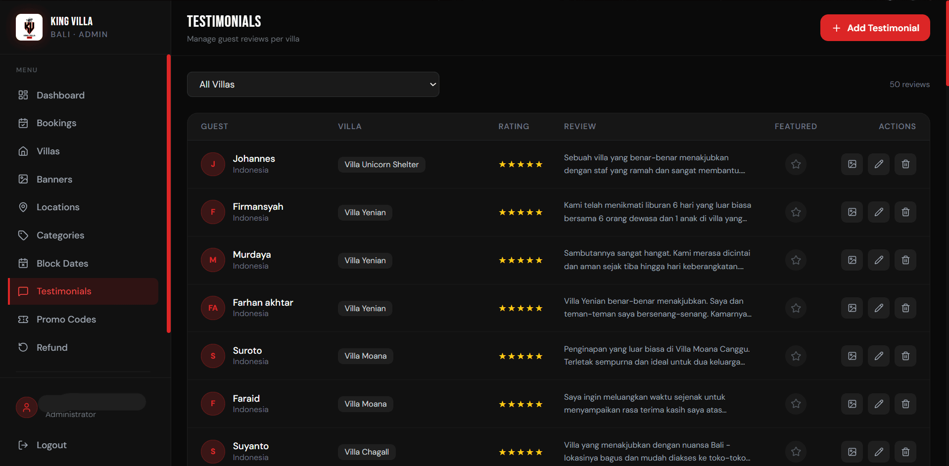
Task: Click review text starting "Saya ingin meluangkan"
Action: click(x=645, y=404)
